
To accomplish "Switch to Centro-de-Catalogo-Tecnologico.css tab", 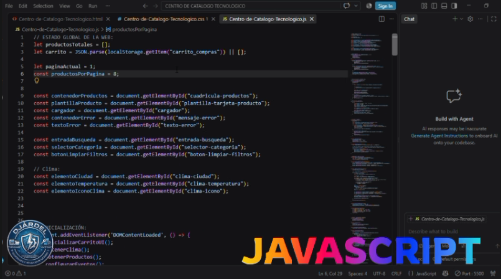I will point(164,19).
